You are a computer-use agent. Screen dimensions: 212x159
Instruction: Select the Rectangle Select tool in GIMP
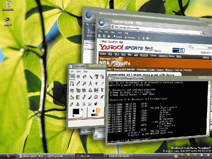click(72, 76)
